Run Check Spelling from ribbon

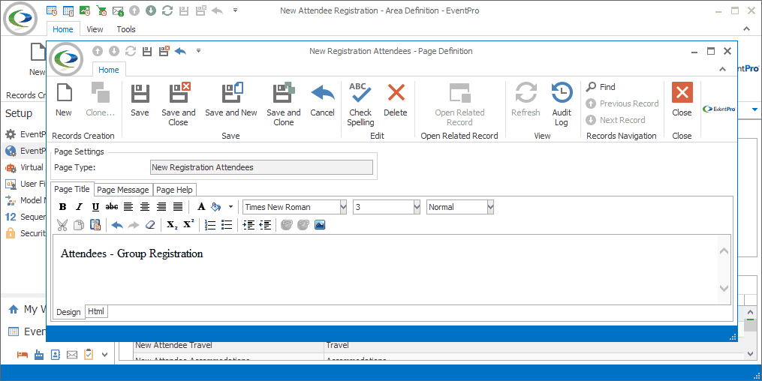click(360, 104)
